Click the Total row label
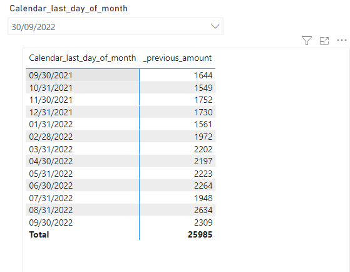350x272 pixels. click(x=39, y=234)
